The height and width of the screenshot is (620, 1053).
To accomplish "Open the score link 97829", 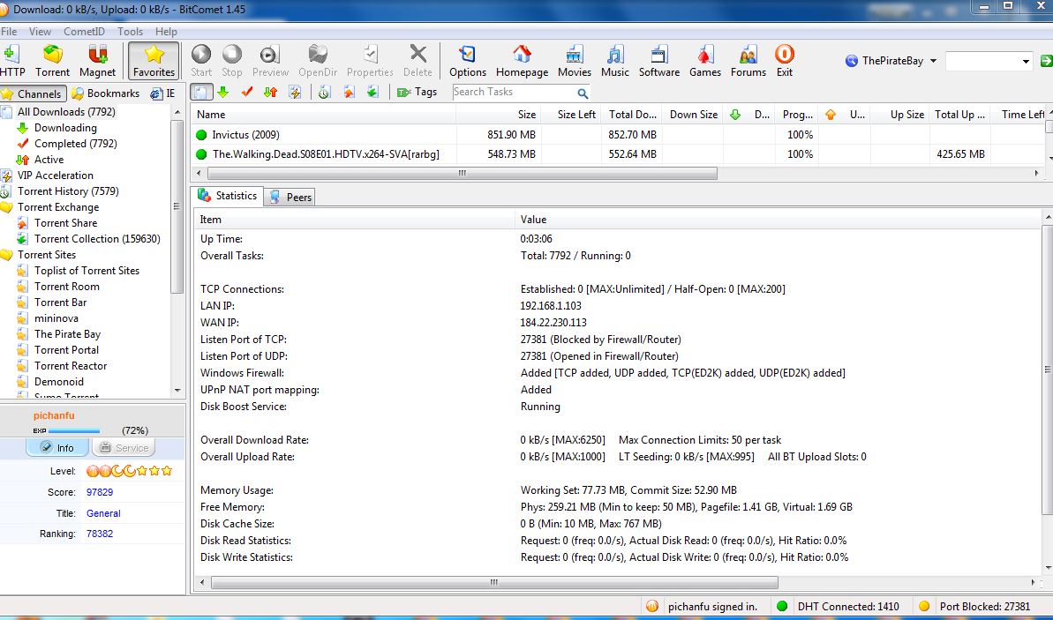I will [100, 492].
